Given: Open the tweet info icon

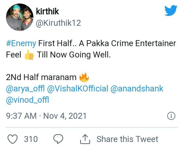Looking at the screenshot, I should [x=171, y=116].
